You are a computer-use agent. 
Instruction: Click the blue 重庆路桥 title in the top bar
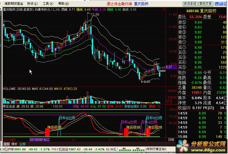141,4
